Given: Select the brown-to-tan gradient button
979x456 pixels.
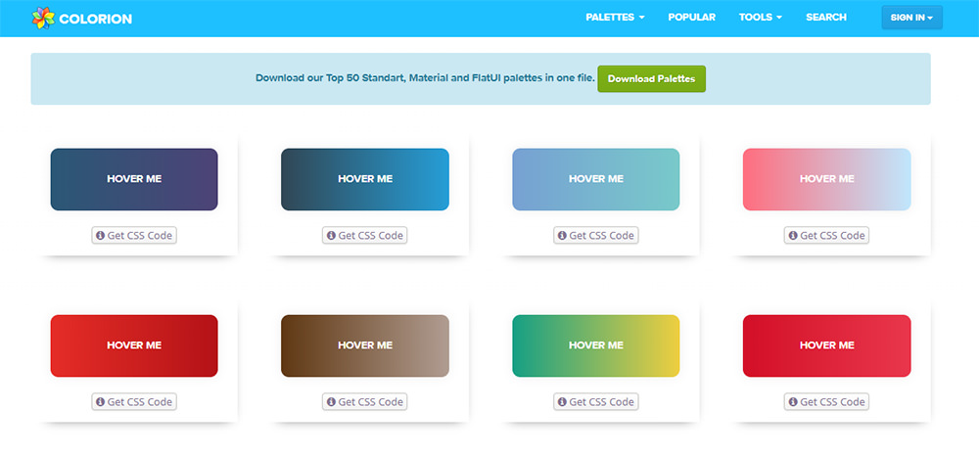Looking at the screenshot, I should 364,345.
